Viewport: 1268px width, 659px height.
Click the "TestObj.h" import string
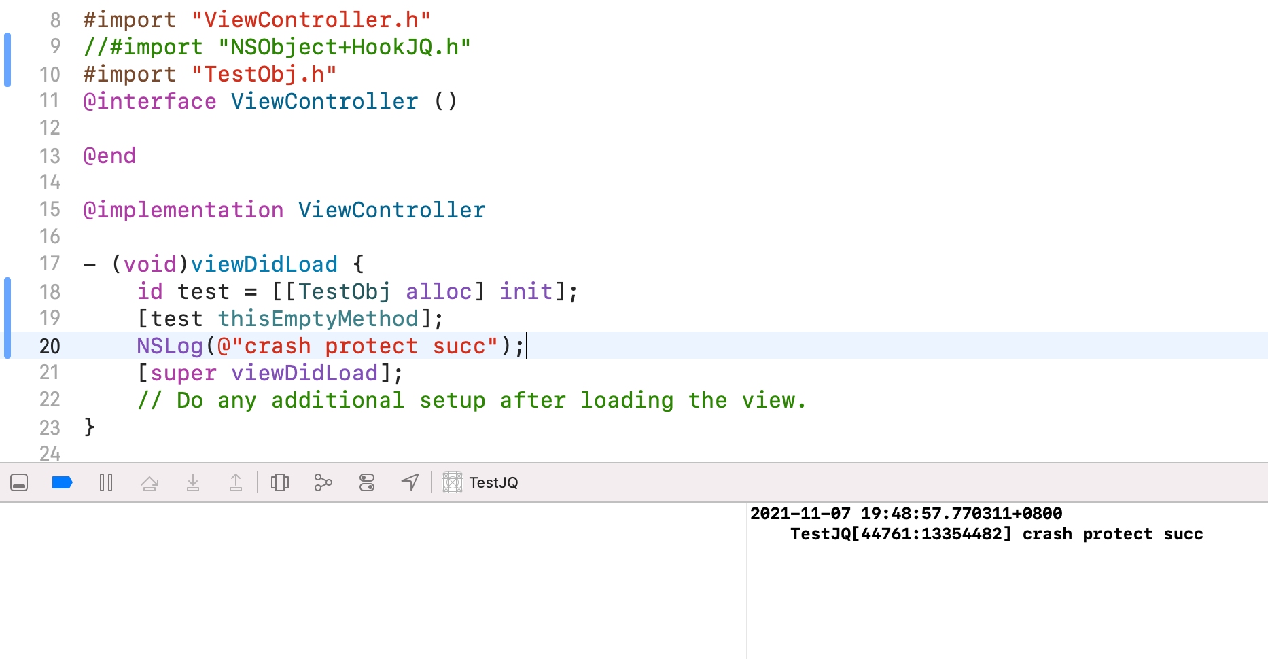click(x=264, y=74)
